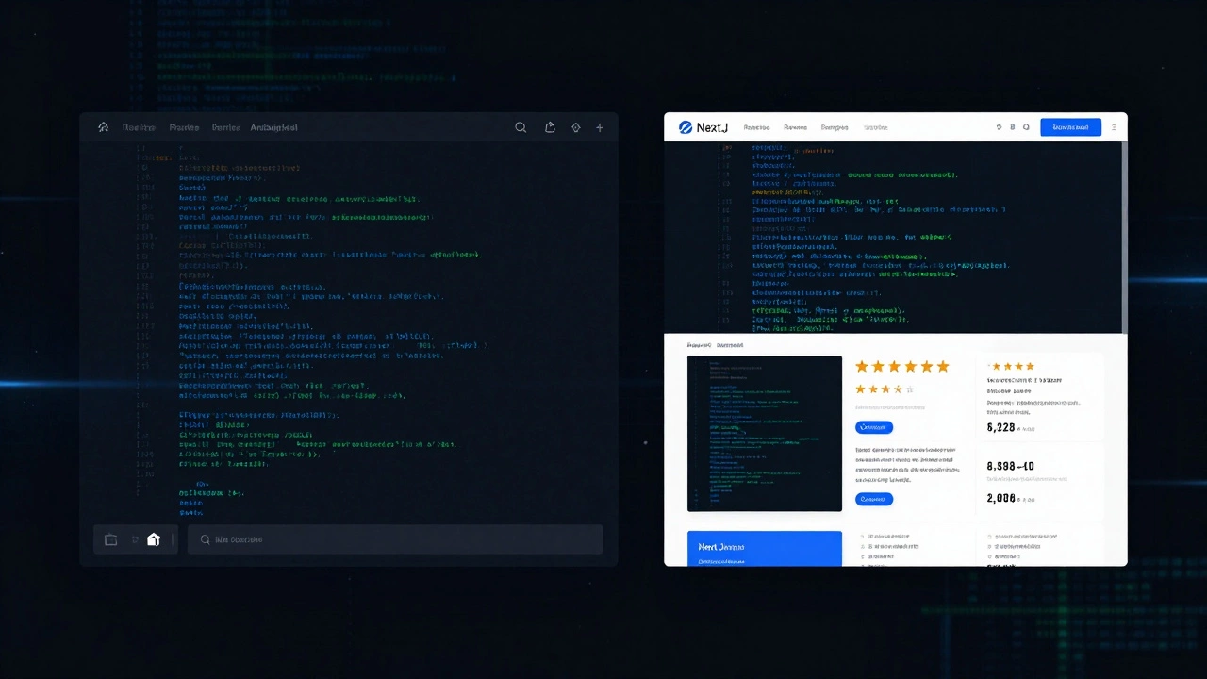Open the search icon on the NextJS navbar

(x=1026, y=127)
